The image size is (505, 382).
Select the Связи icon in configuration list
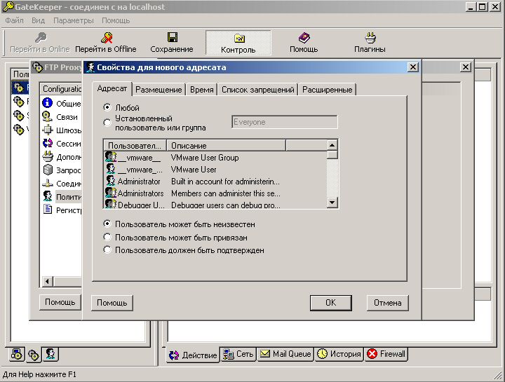coord(48,116)
